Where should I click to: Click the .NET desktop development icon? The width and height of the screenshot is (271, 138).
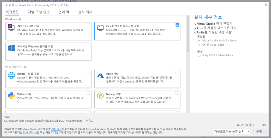point(11,27)
